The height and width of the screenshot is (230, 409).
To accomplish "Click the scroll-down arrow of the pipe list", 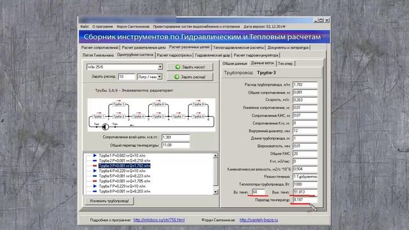I will pos(215,192).
